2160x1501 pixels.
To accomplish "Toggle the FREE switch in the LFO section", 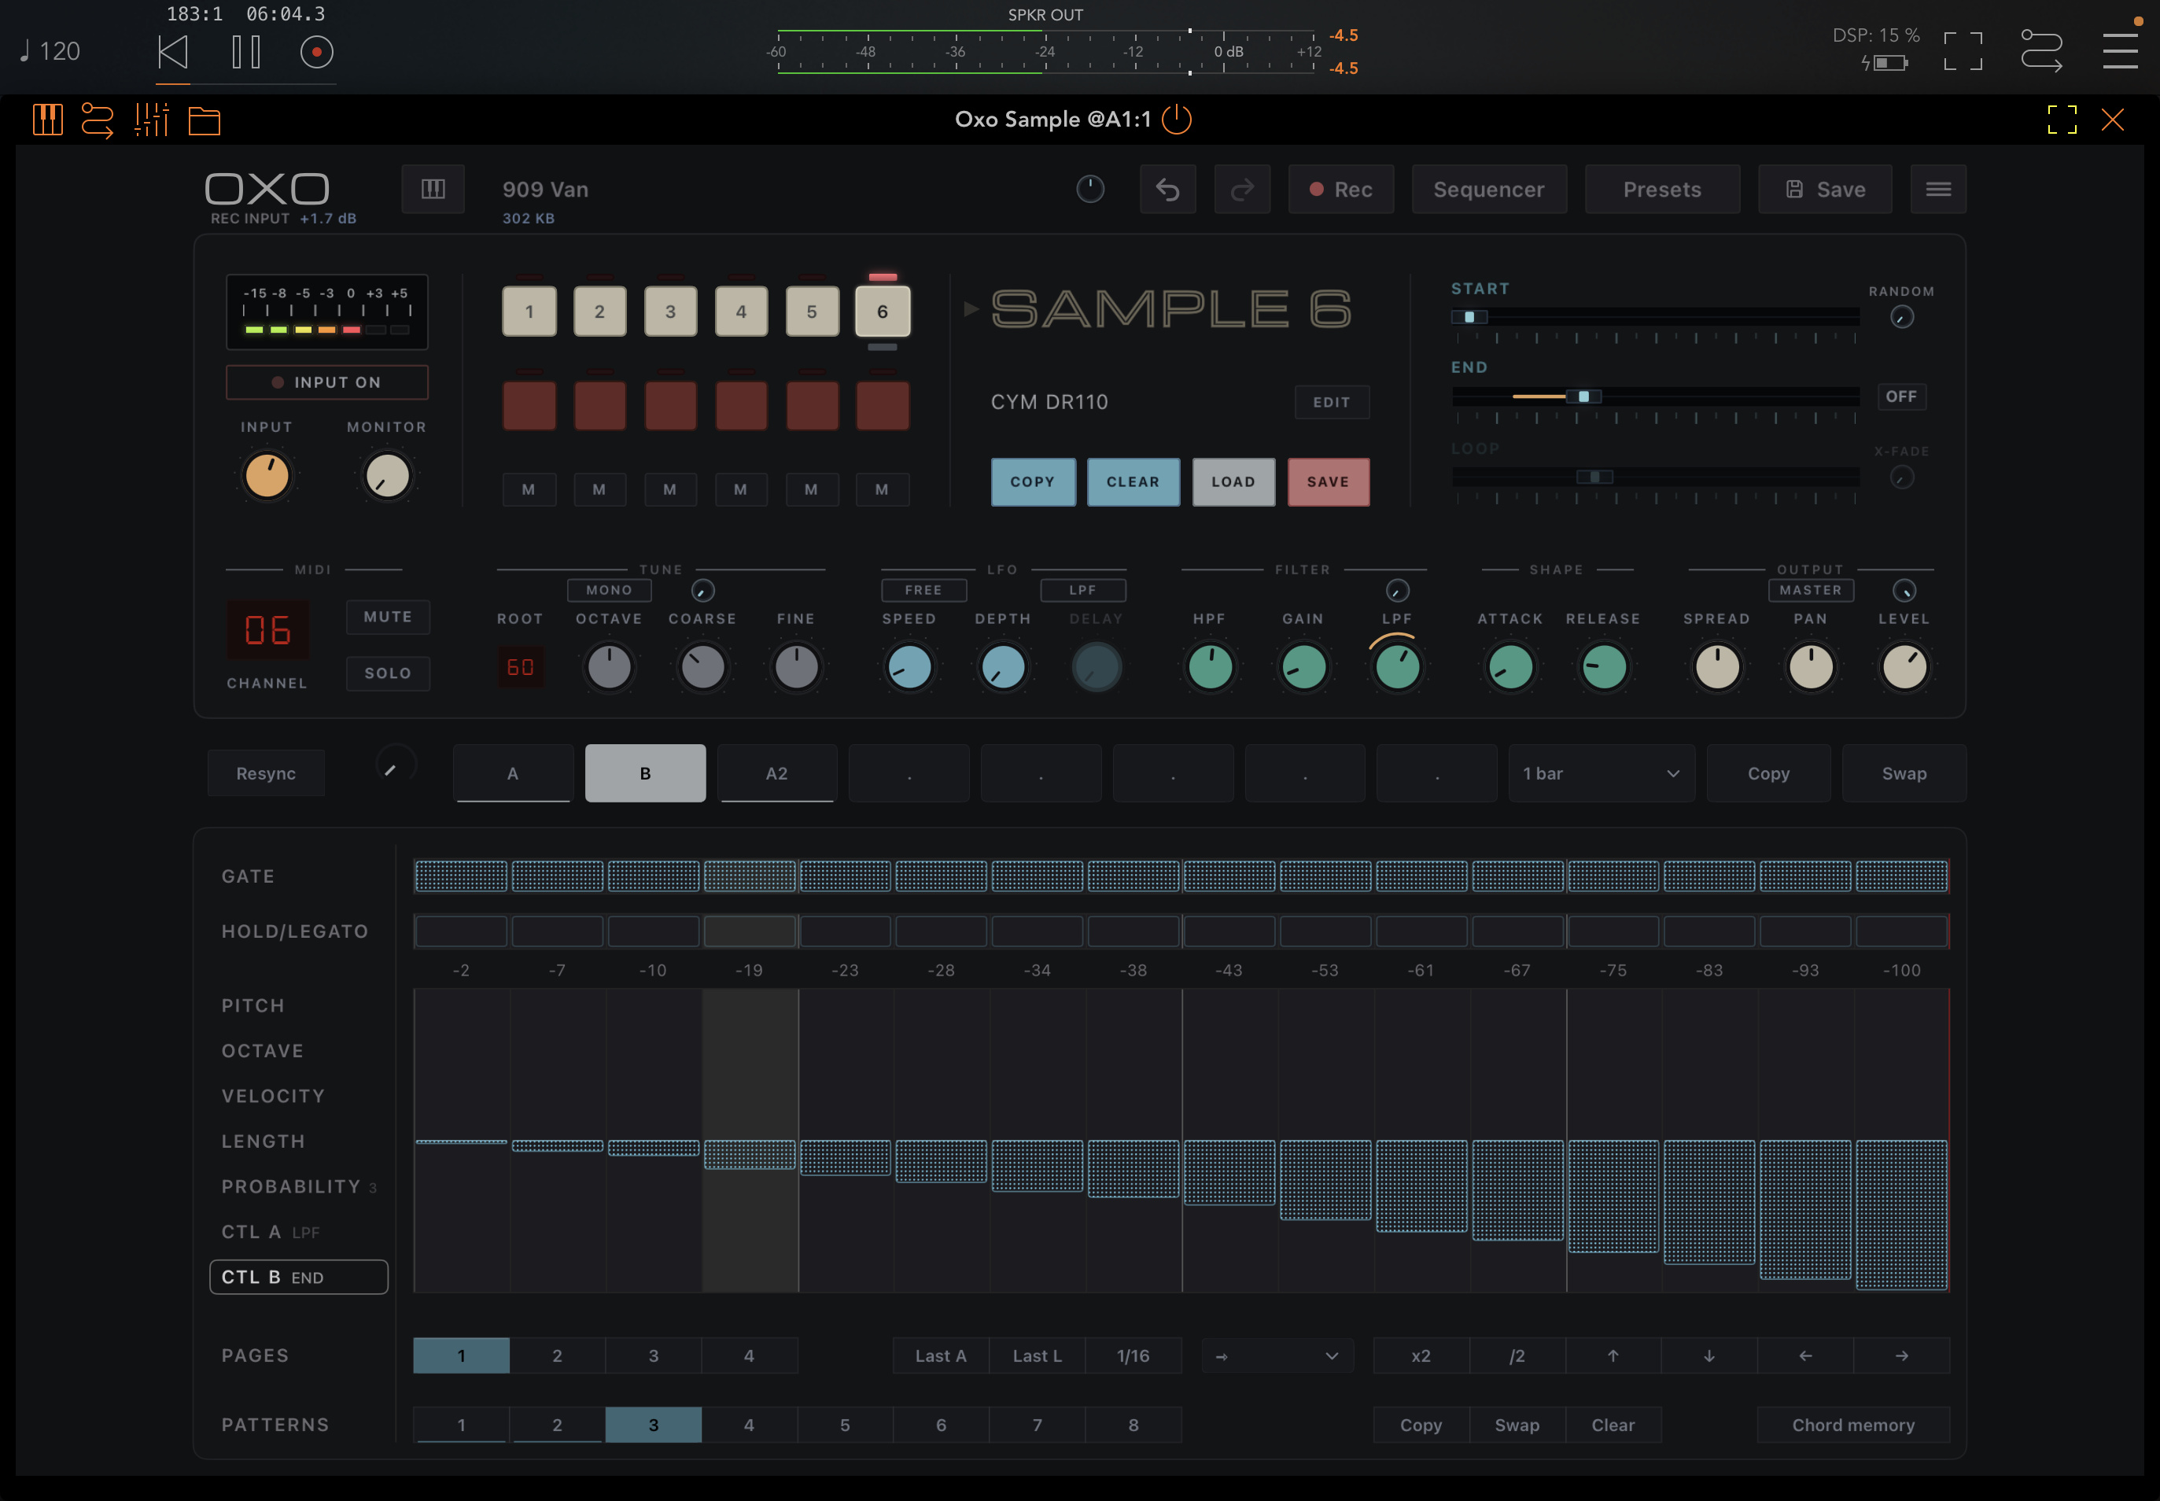I will click(923, 590).
